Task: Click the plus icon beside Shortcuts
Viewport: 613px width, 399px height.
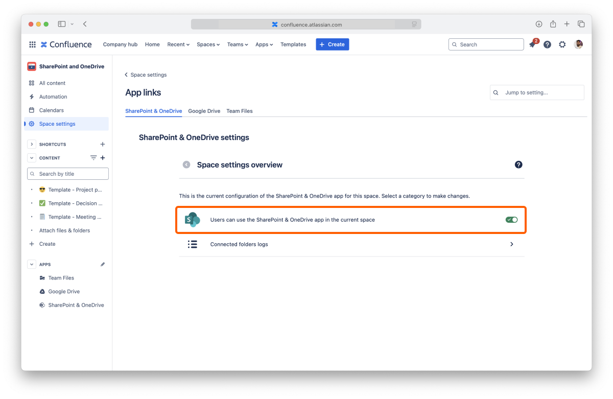Action: pos(103,145)
